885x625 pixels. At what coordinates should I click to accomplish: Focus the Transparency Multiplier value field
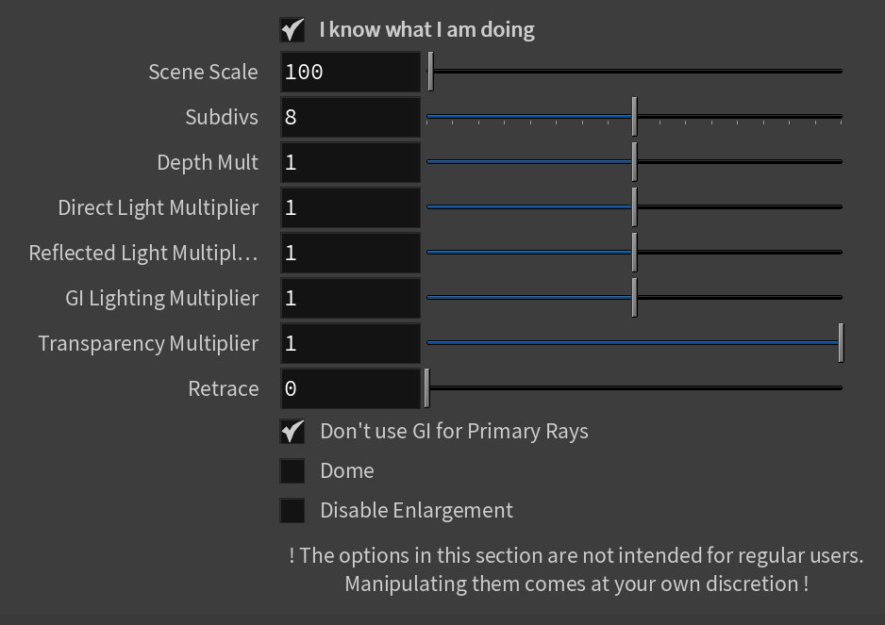pyautogui.click(x=350, y=343)
